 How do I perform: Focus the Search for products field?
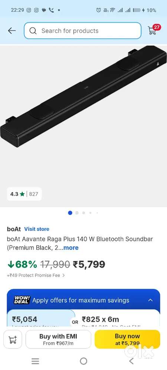click(83, 31)
